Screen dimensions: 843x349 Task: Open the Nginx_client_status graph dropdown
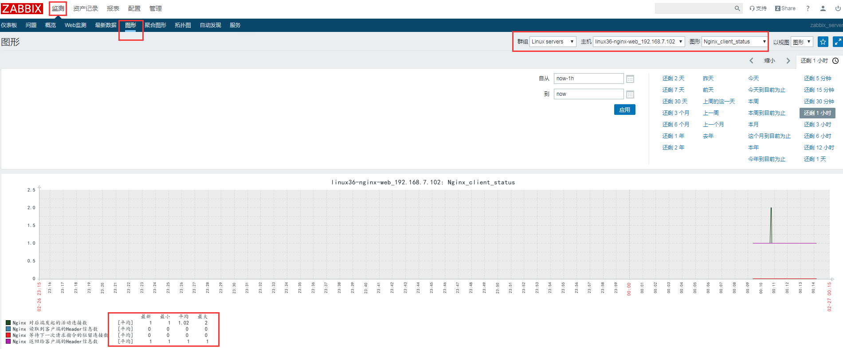point(734,42)
